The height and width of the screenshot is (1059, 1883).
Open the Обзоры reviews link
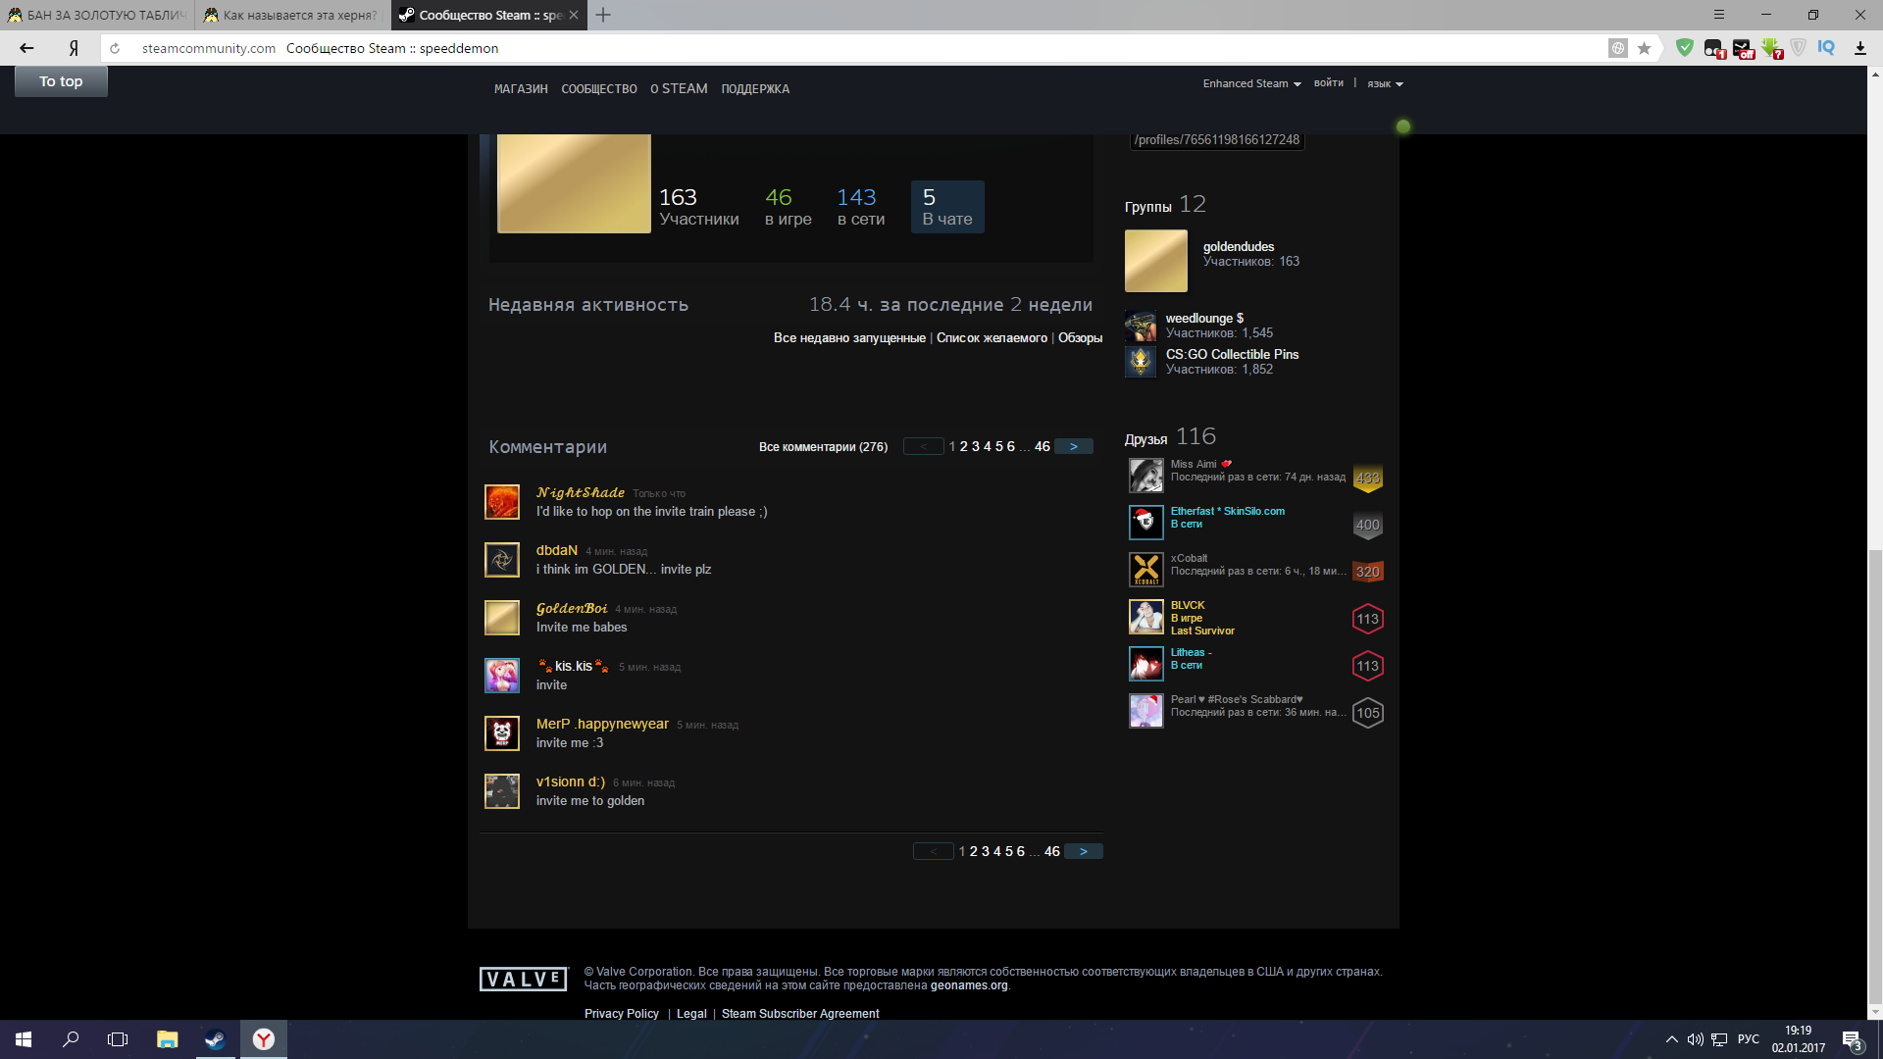(1080, 338)
